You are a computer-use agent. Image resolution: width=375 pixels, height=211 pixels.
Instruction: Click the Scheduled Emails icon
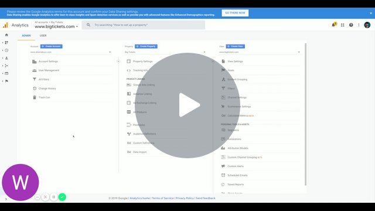223,175
